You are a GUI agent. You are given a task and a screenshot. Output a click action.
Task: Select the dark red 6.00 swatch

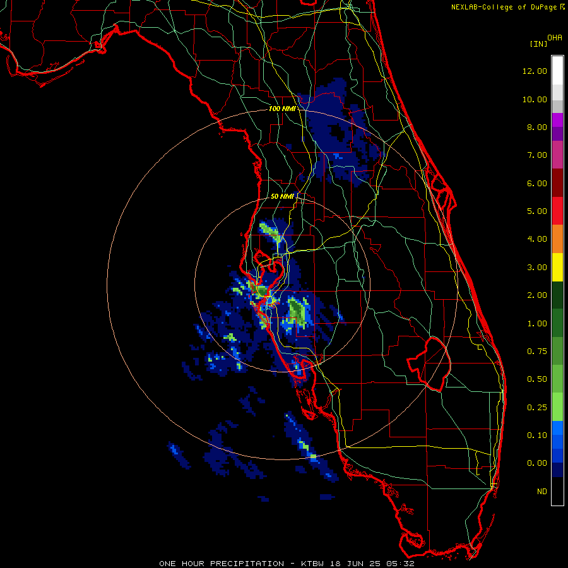coord(557,183)
